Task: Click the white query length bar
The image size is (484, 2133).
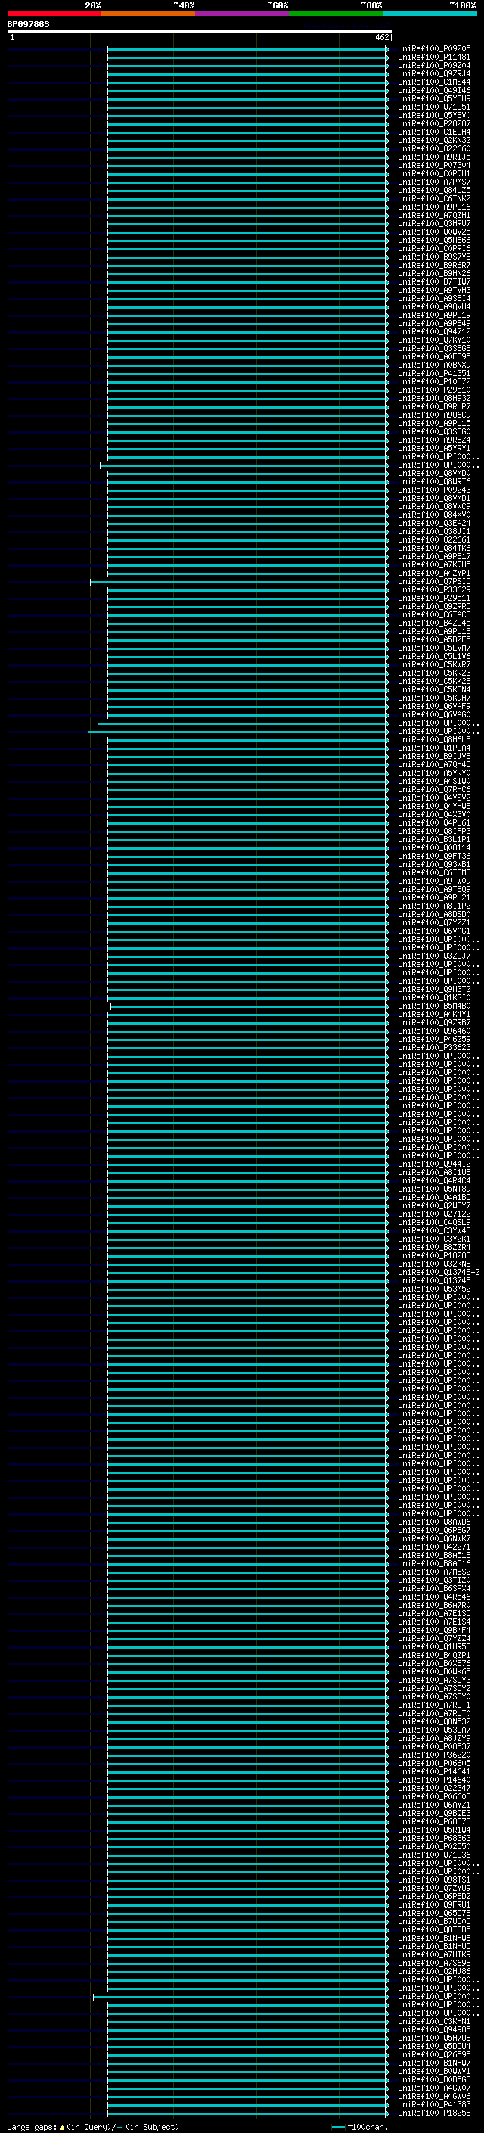Action: click(x=199, y=30)
